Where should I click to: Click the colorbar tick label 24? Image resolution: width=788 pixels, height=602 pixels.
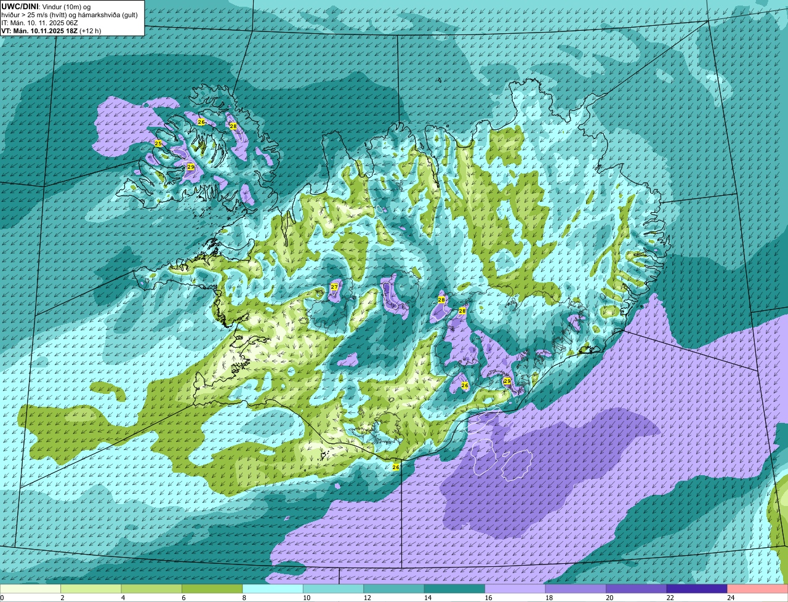[730, 598]
